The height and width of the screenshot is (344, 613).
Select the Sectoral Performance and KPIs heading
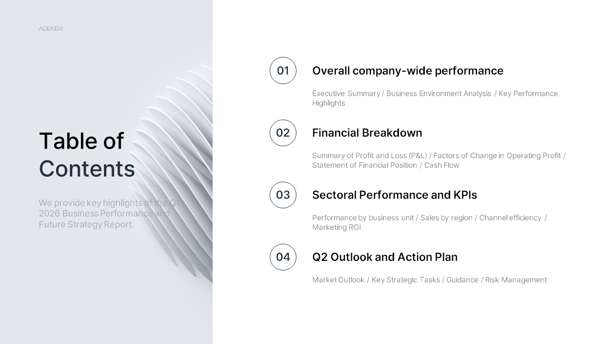point(395,195)
